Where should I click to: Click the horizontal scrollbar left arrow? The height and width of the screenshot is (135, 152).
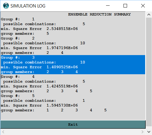[3, 132]
